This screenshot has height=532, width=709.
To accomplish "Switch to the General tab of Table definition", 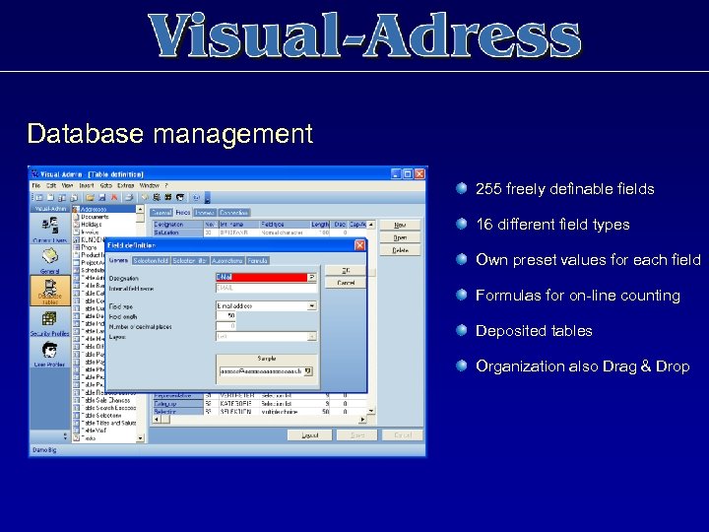I will point(161,213).
